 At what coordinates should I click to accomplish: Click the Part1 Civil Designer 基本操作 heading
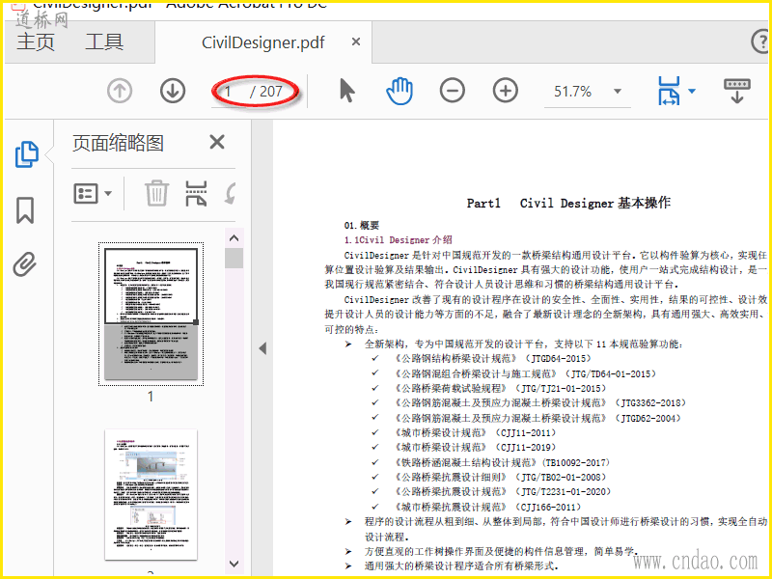568,203
